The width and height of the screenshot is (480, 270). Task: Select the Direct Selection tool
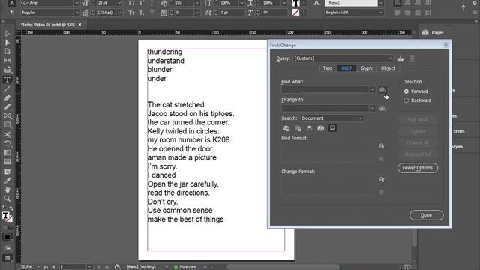click(7, 43)
